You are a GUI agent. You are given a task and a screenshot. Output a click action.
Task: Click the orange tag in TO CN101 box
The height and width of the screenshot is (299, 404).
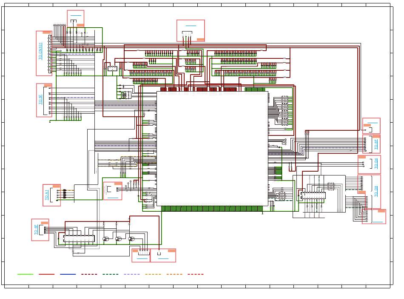pyautogui.click(x=47, y=32)
